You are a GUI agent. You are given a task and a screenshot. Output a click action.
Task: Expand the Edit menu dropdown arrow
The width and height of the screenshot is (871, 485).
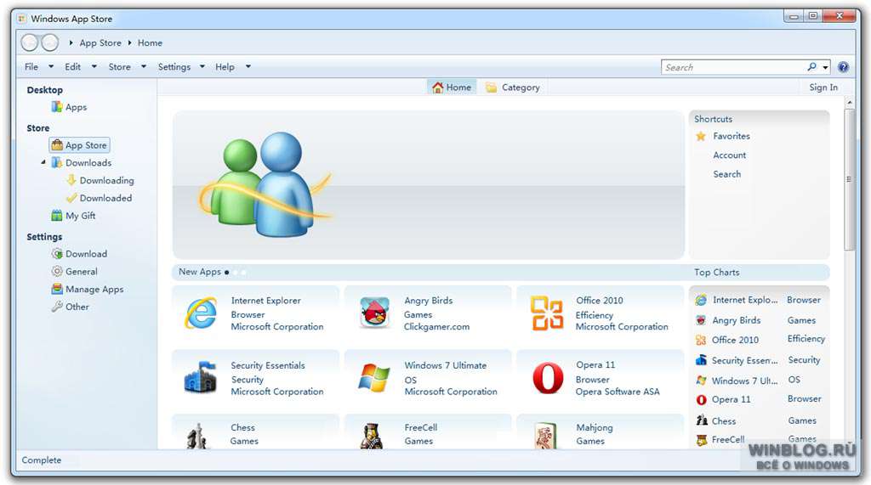(x=94, y=66)
